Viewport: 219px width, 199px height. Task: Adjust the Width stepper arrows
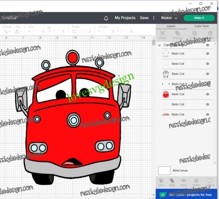coord(43,31)
